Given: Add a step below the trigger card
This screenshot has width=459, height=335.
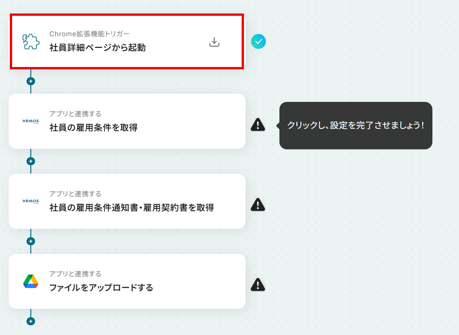Looking at the screenshot, I should (x=31, y=81).
